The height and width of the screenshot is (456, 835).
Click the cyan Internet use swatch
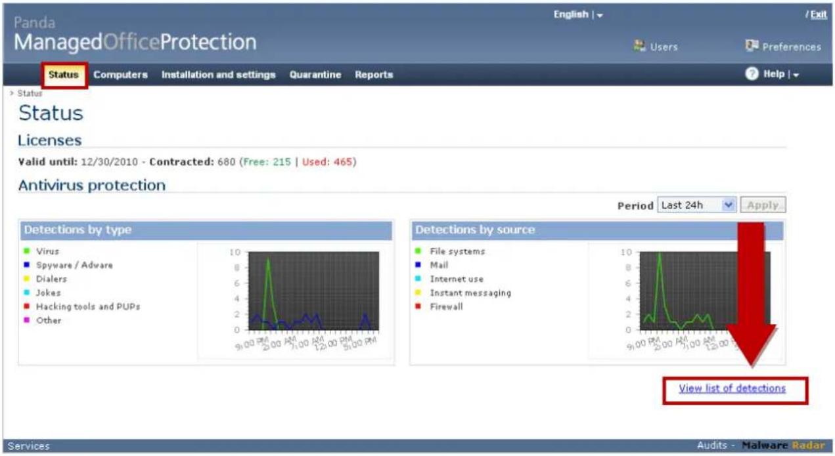tap(418, 279)
